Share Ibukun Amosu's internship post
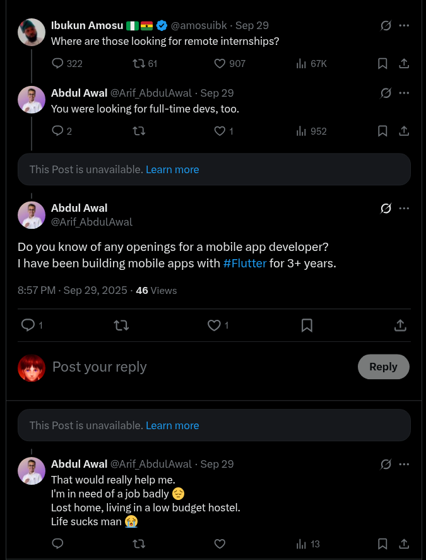The height and width of the screenshot is (560, 426). click(405, 63)
